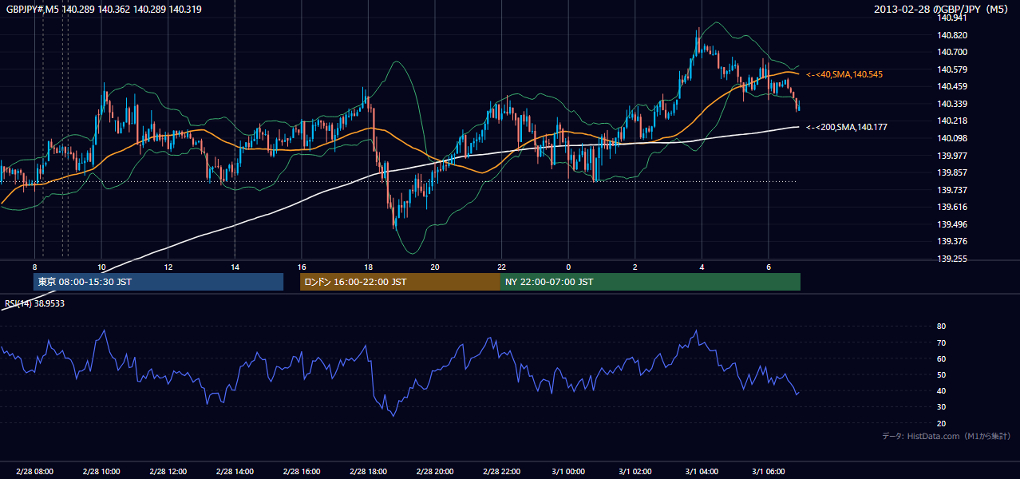1020x479 pixels.
Task: Select the 2/28 20:00 date label
Action: click(435, 471)
